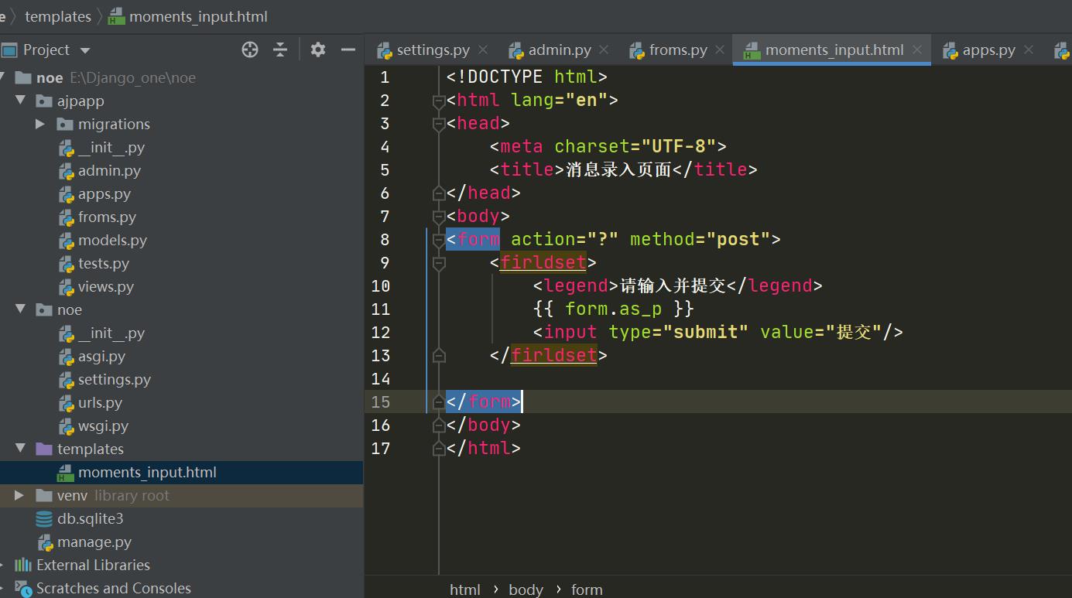Fold the firldset tag on line 9
The image size is (1072, 598).
coord(439,263)
